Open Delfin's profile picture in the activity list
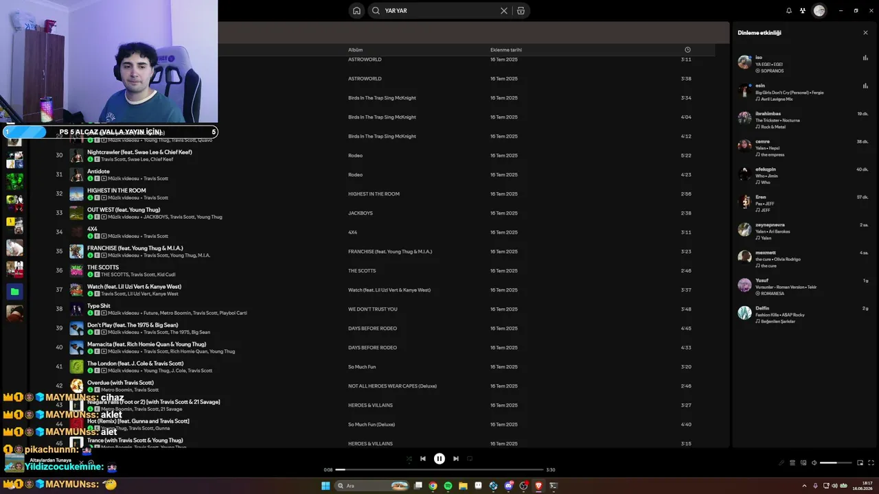879x494 pixels. point(744,313)
